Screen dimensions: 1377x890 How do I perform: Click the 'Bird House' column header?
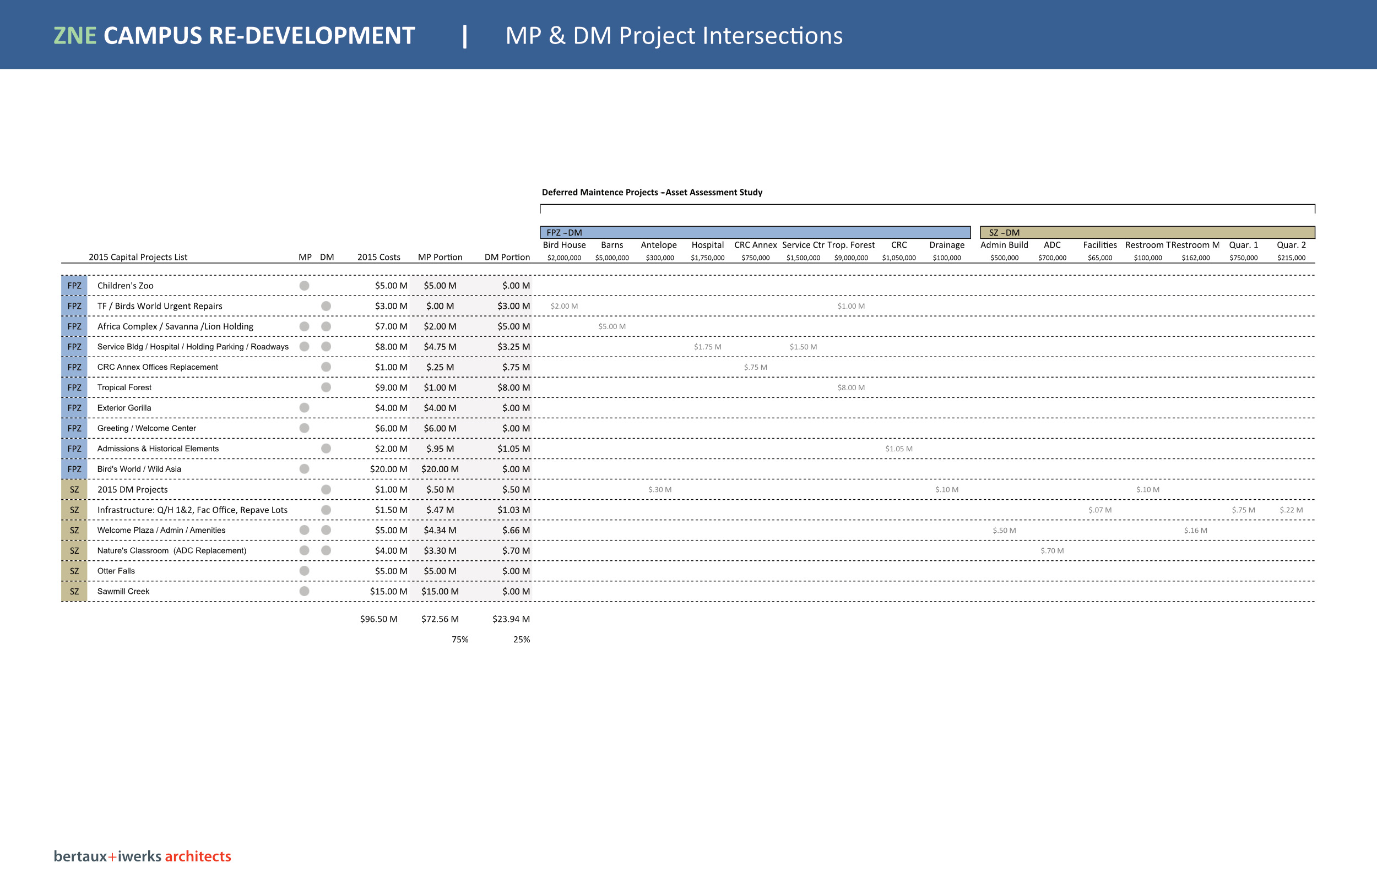coord(565,245)
